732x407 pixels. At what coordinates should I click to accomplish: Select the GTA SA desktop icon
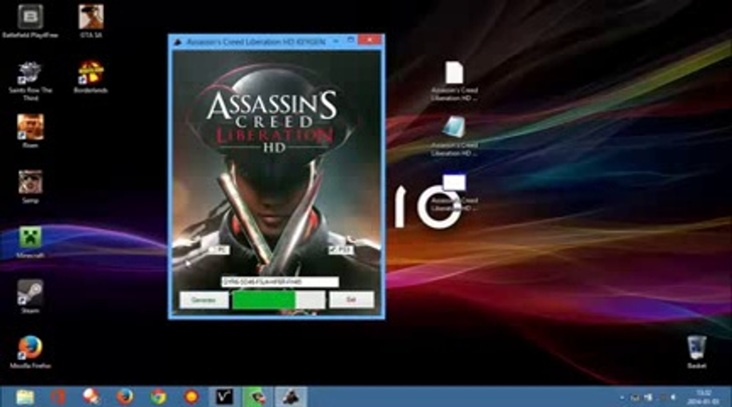(x=91, y=17)
